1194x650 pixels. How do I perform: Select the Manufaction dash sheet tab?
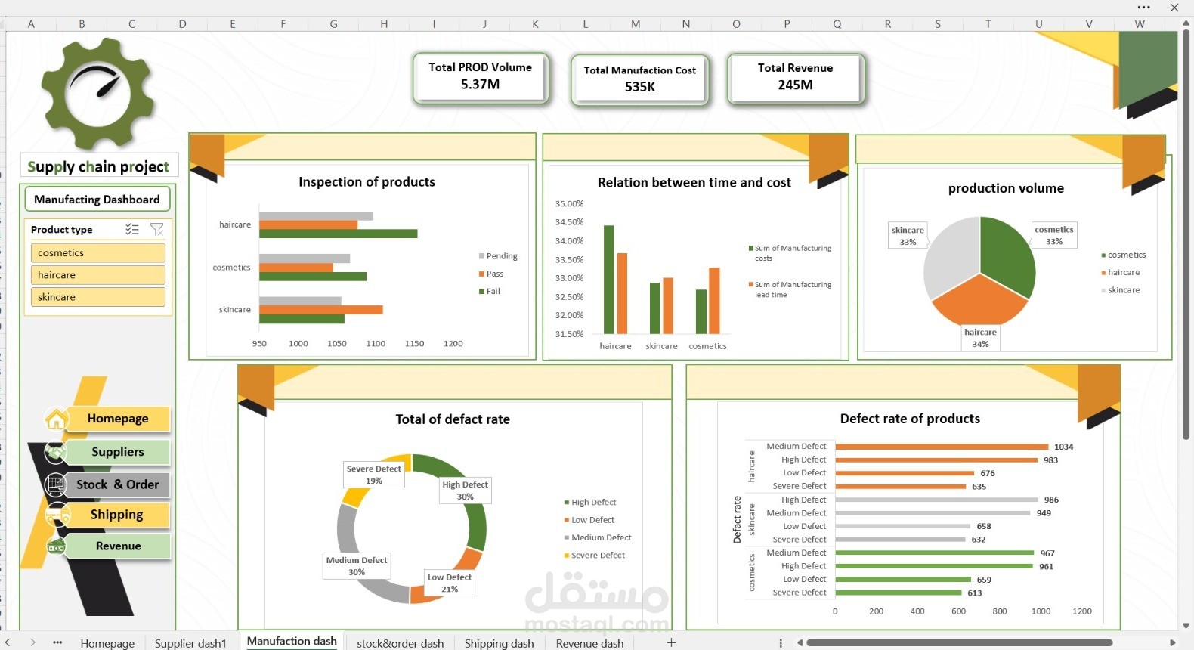(292, 641)
